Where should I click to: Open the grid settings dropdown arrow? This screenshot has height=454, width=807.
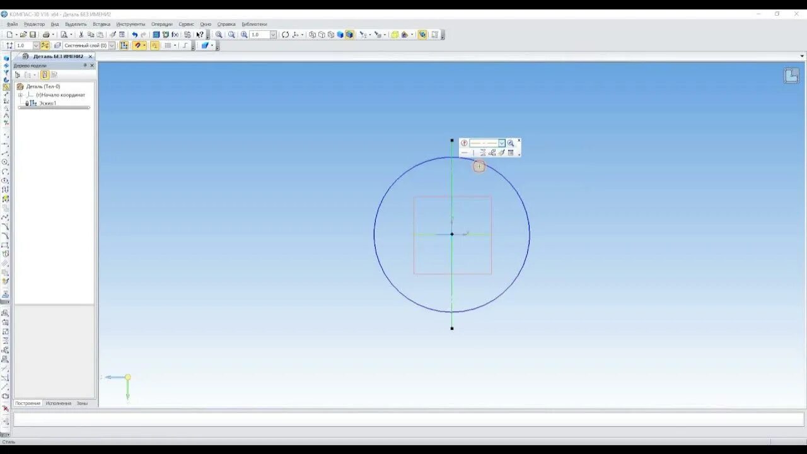coord(175,45)
